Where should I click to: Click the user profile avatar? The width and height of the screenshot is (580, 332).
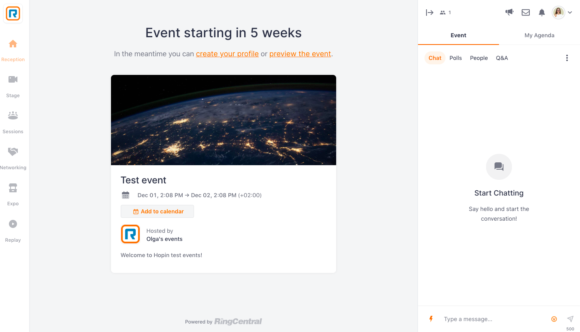pyautogui.click(x=559, y=13)
